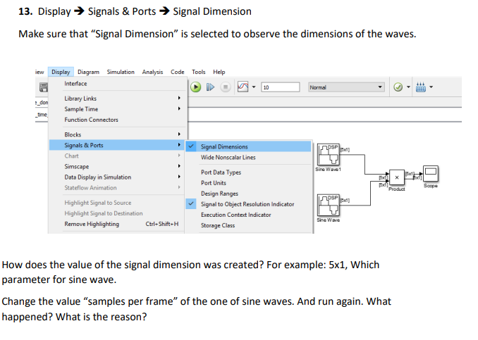Choose Remove Highlighting menu entry
The width and height of the screenshot is (478, 340).
click(x=117, y=224)
